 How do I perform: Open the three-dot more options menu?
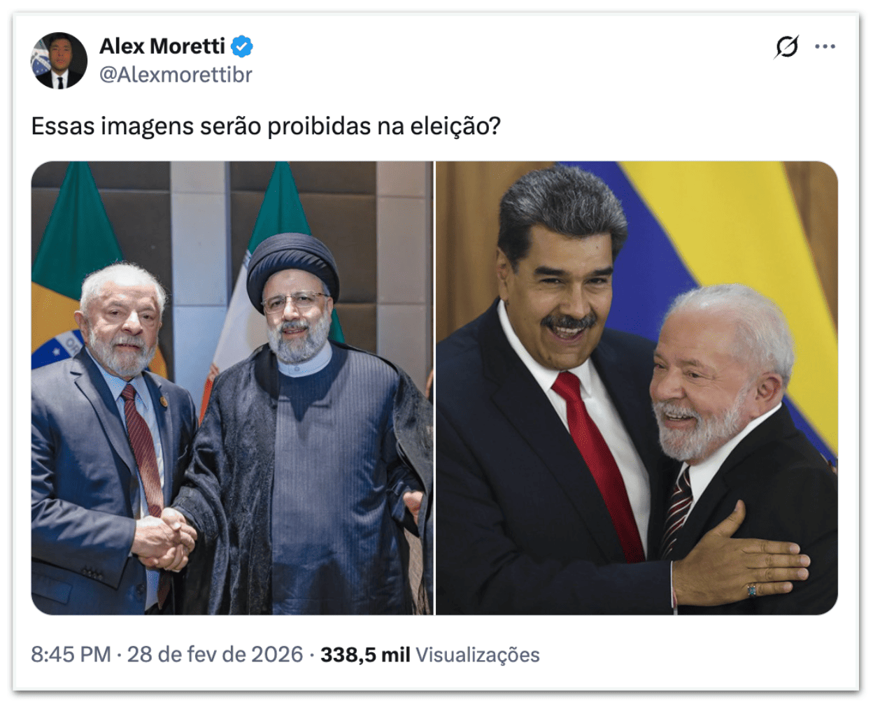point(825,47)
